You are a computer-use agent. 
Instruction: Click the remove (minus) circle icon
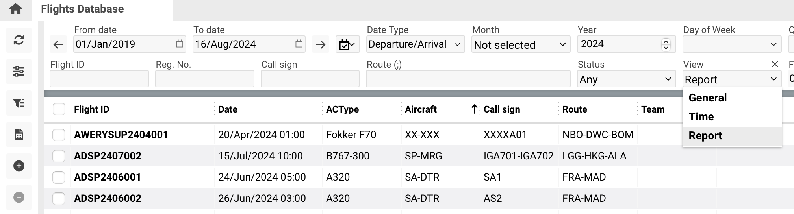pos(19,197)
